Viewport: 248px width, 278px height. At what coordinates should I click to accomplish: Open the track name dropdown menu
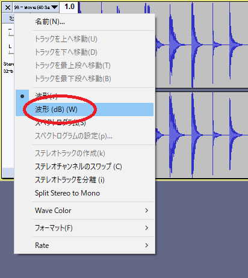pyautogui.click(x=36, y=8)
